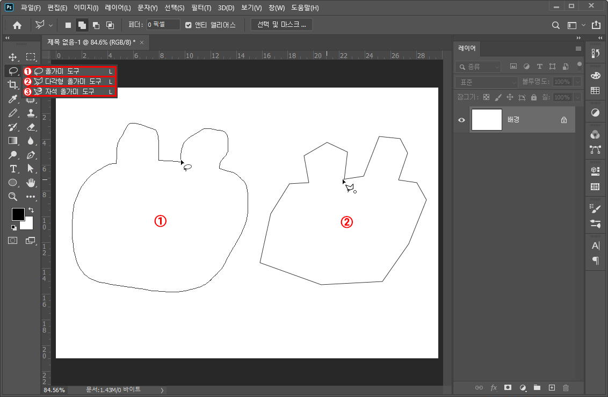Select the Zoom magnifier tool
The height and width of the screenshot is (397, 608).
(x=13, y=197)
